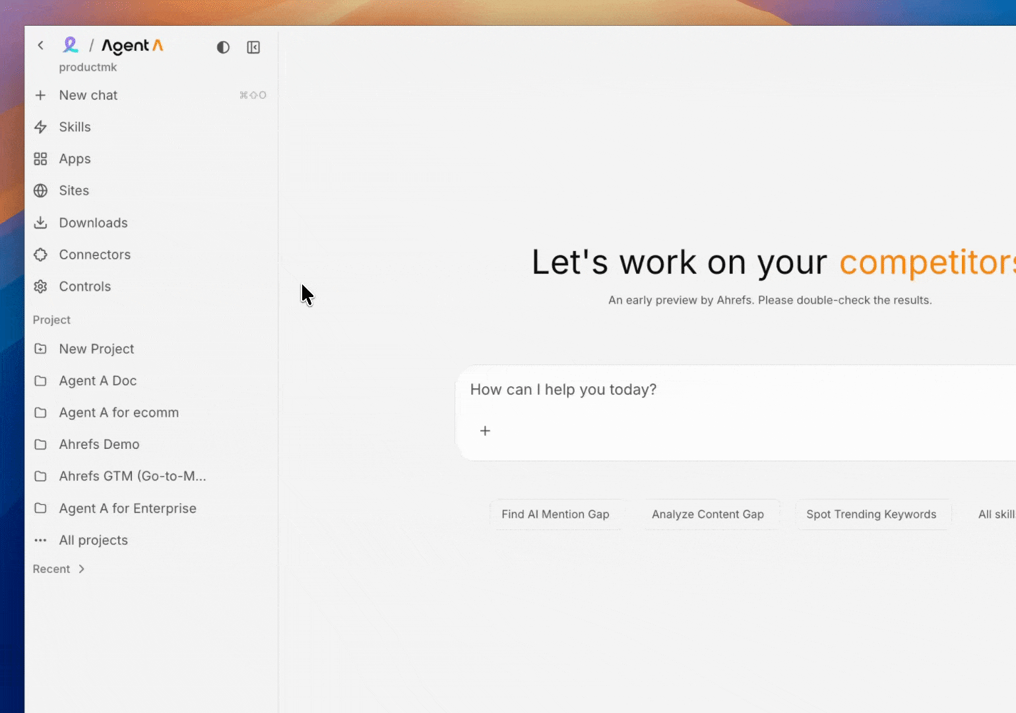Click the ellipsis icon beside All projects

[40, 540]
